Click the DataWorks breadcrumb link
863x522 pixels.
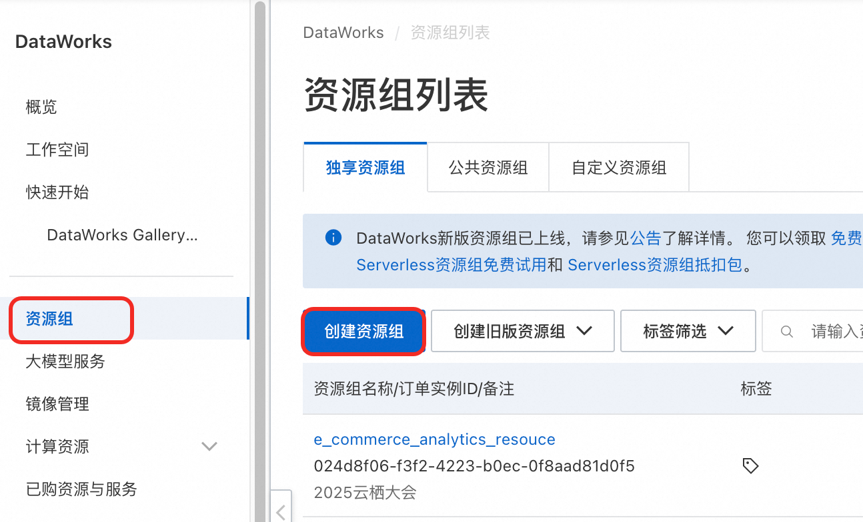343,33
